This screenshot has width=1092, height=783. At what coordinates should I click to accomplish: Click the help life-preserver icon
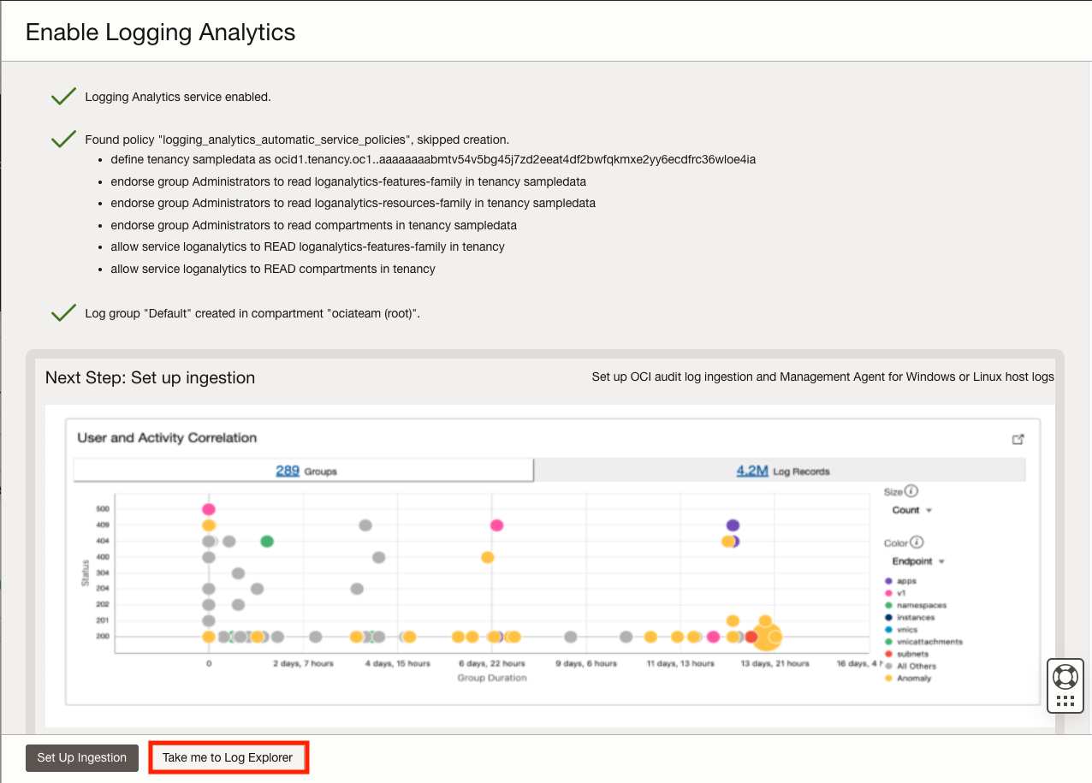point(1065,675)
